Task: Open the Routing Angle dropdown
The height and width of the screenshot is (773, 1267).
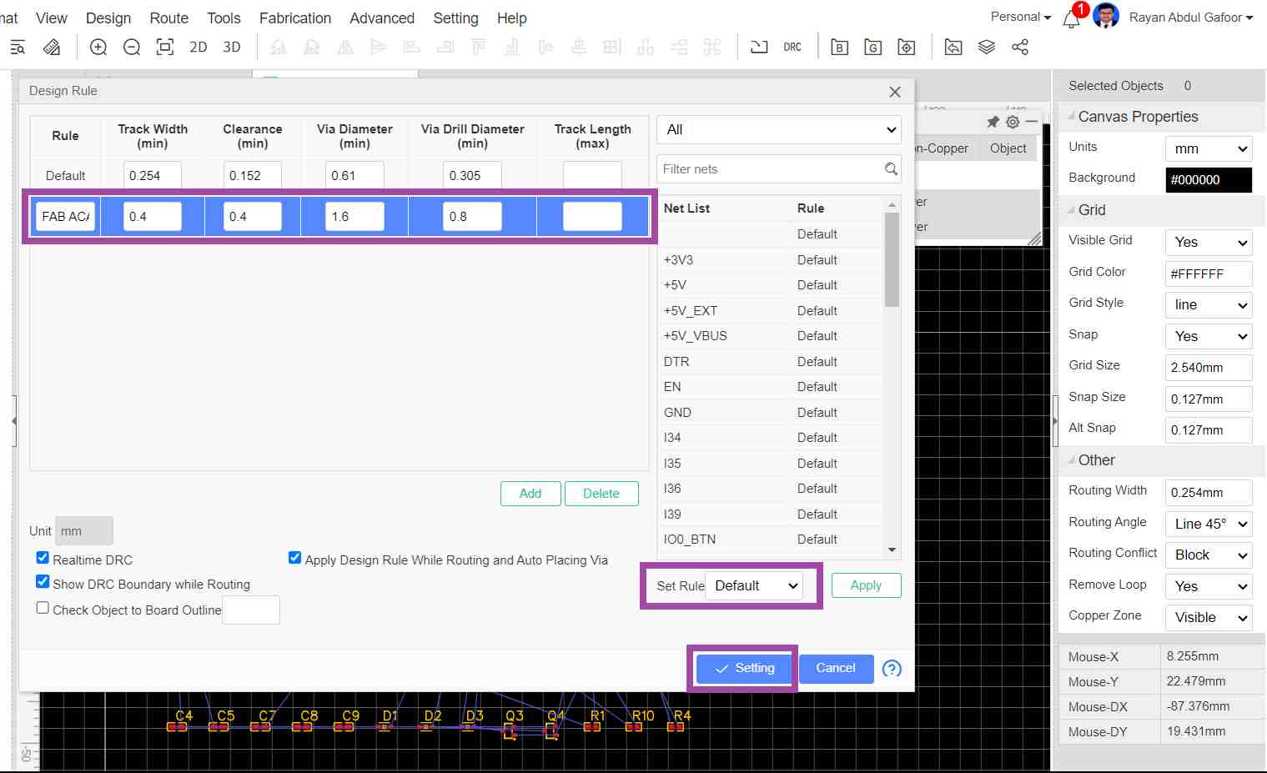Action: pyautogui.click(x=1209, y=524)
